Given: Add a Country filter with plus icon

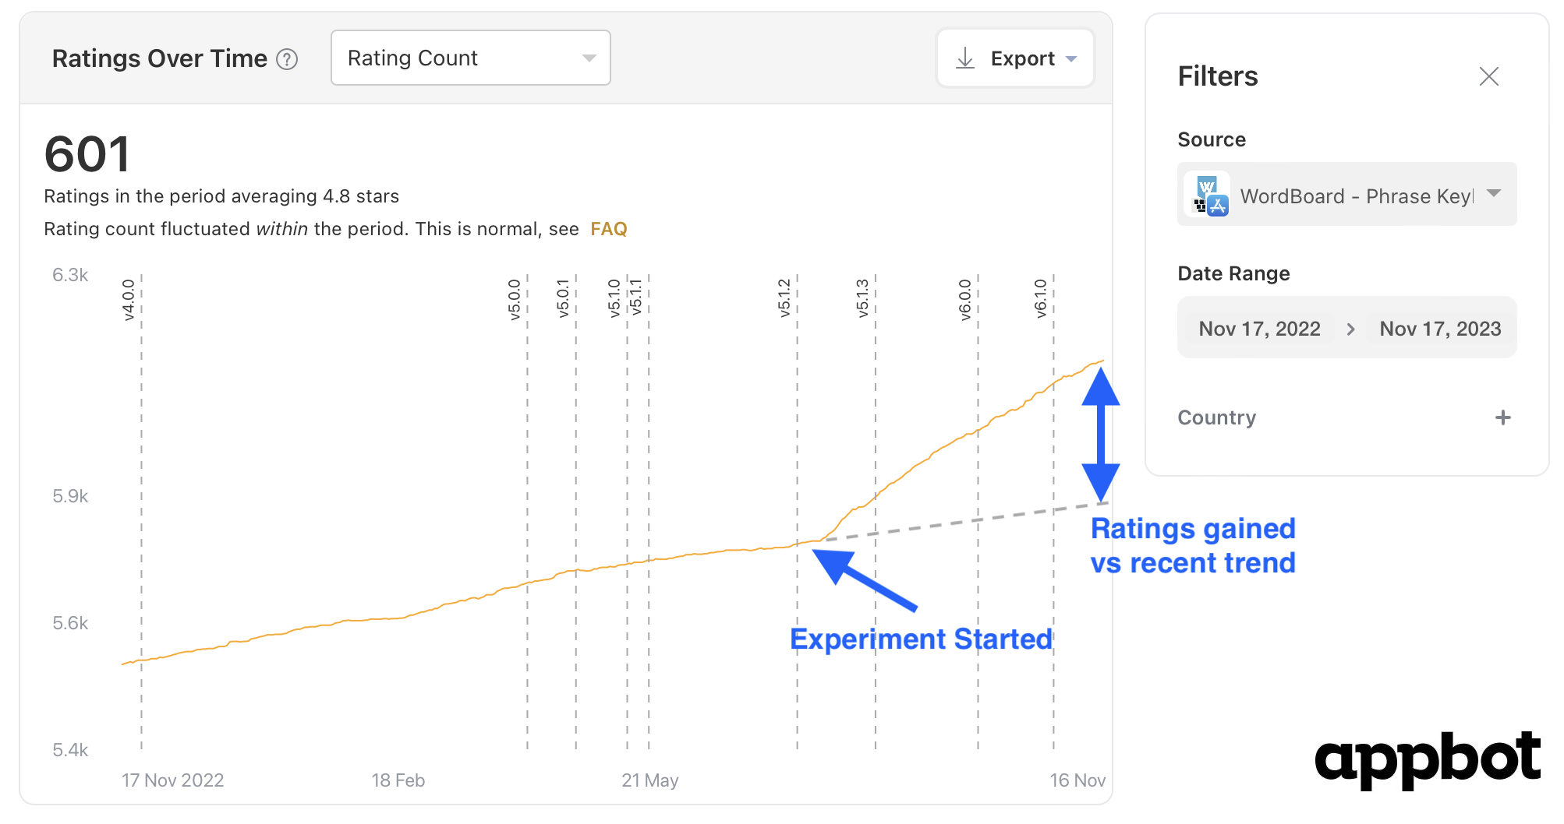Looking at the screenshot, I should click(x=1502, y=417).
